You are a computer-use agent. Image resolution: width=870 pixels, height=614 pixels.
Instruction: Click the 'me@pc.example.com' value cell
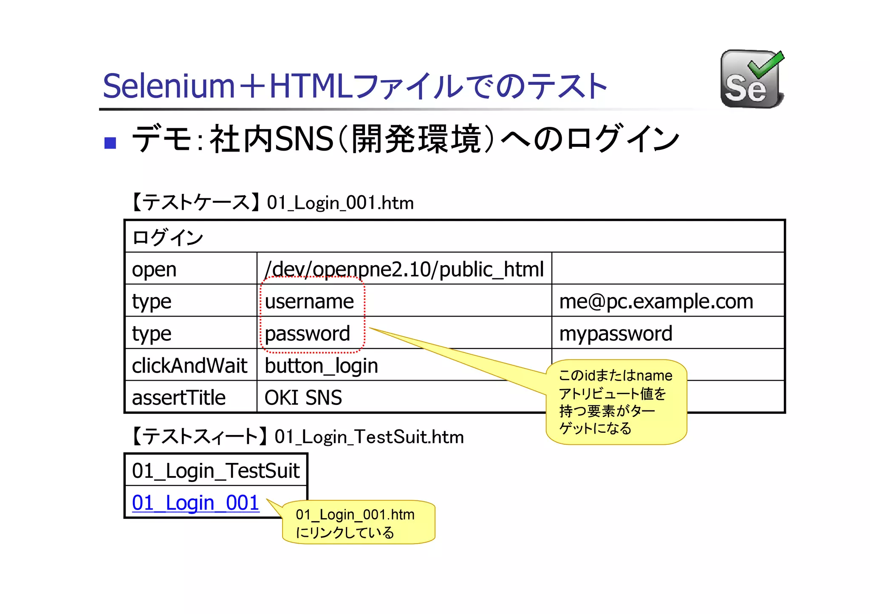pyautogui.click(x=668, y=300)
